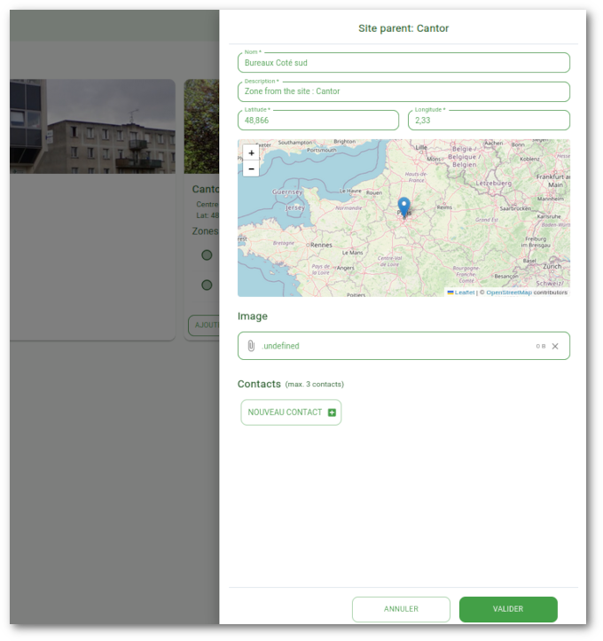This screenshot has height=641, width=603.
Task: Click the apartment building photo thumbnail
Action: click(x=93, y=126)
